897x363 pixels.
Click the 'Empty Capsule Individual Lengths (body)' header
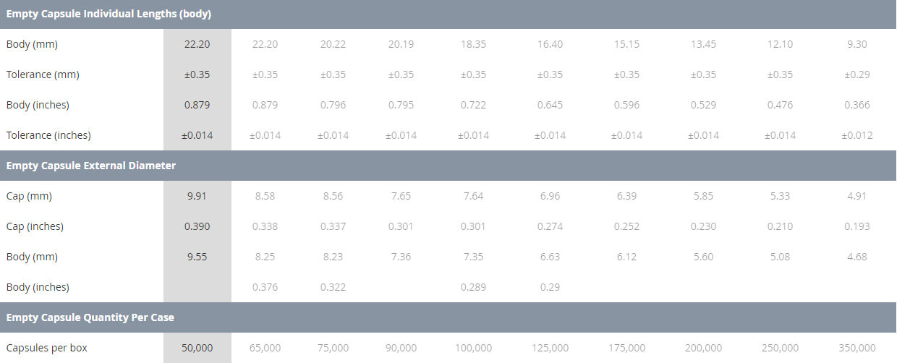coord(109,14)
